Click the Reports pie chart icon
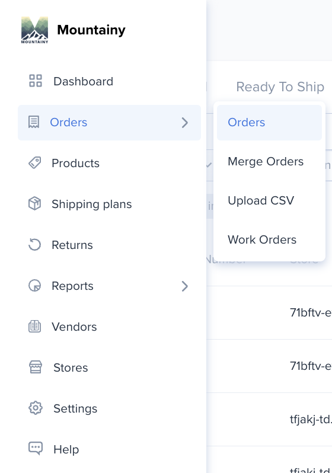This screenshot has width=332, height=473. click(x=34, y=285)
